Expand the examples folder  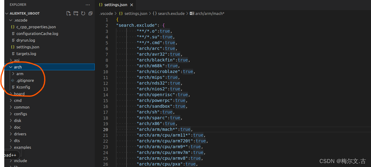[x=23, y=147]
